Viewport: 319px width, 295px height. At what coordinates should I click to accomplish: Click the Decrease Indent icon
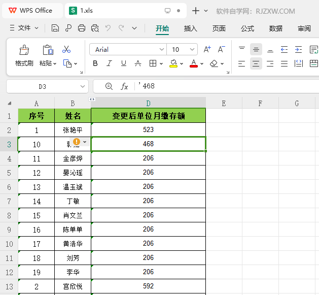(x=284, y=49)
